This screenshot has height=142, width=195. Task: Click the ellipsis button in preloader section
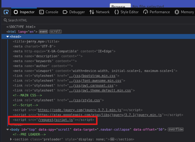(112, 139)
